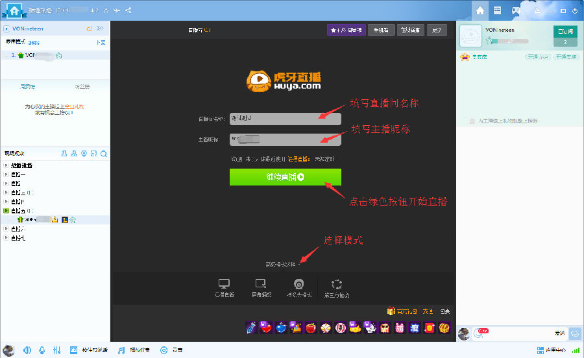Click the green subscribe button
This screenshot has width=584, height=358.
coord(565,32)
